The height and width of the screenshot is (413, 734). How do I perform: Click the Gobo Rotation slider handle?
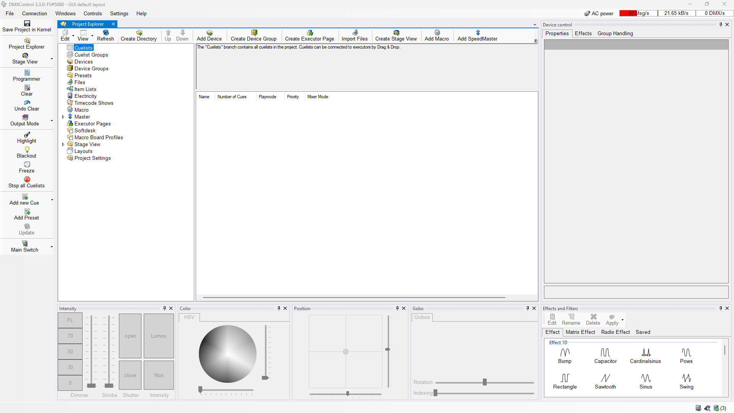(484, 382)
